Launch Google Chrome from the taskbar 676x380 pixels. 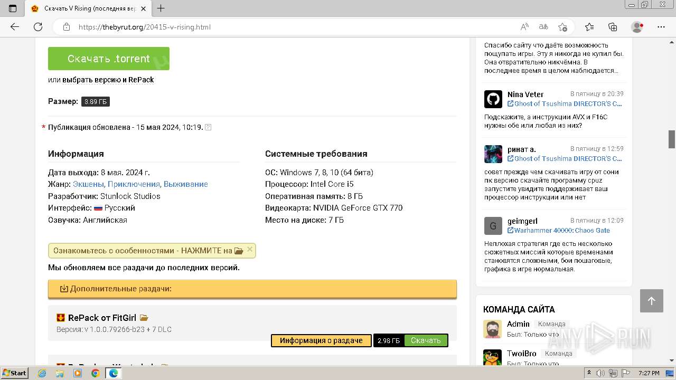(x=95, y=373)
